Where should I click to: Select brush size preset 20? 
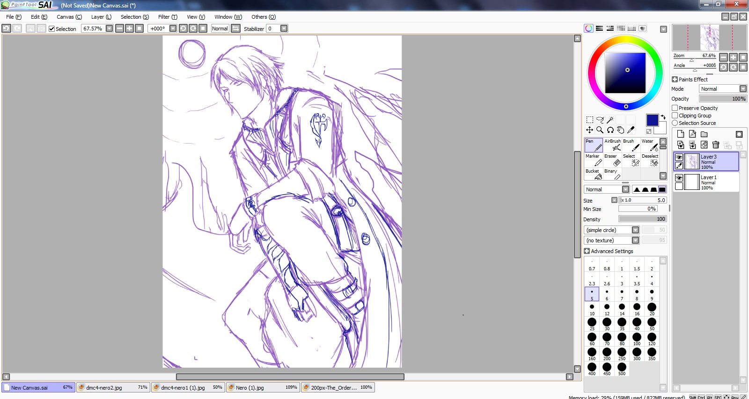(x=652, y=309)
